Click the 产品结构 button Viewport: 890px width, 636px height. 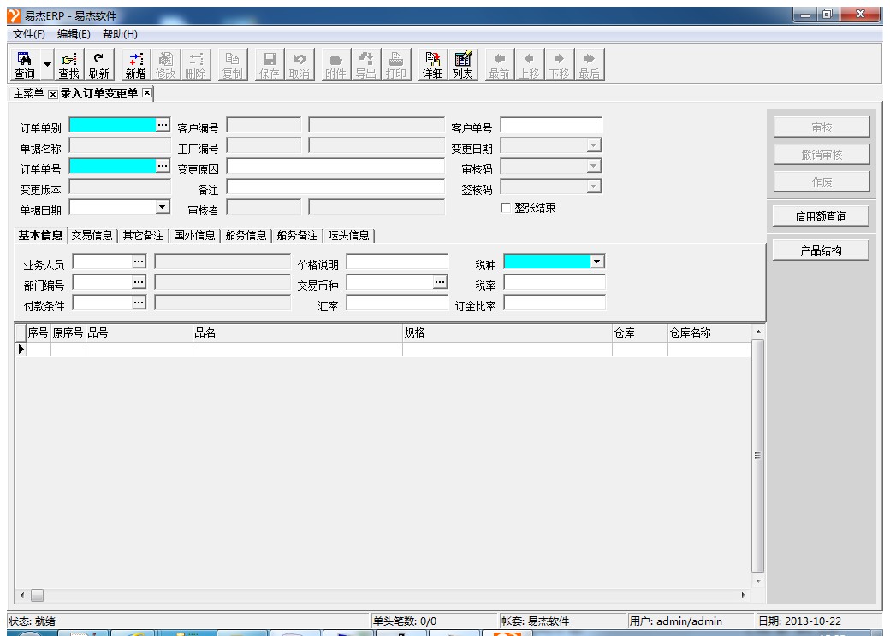coord(821,250)
